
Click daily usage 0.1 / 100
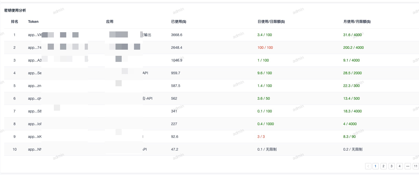(x=265, y=111)
